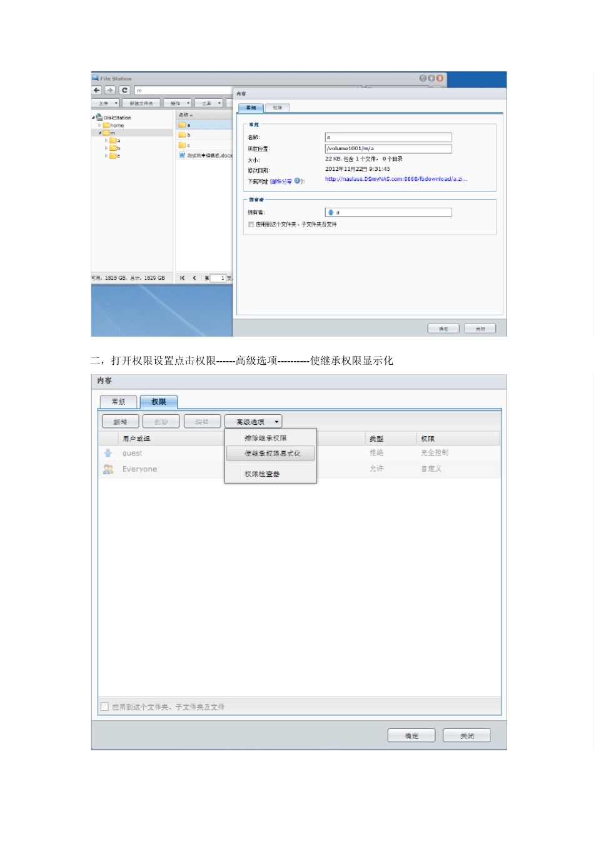594x841 pixels.
Task: Tick the apply-to-subfolders checkbox in permissions dialog
Action: tap(104, 706)
